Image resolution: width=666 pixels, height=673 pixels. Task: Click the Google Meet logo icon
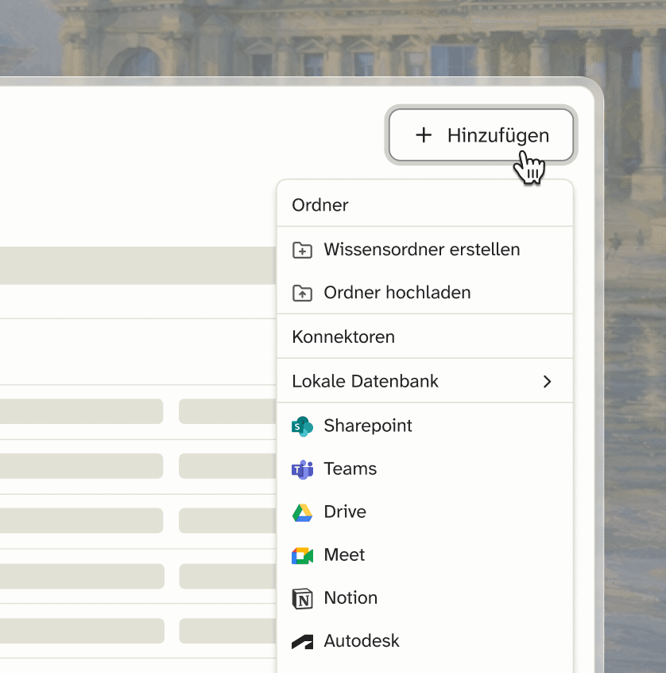click(x=302, y=555)
